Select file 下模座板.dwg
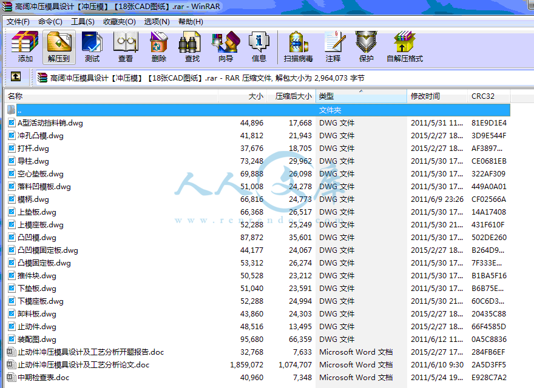Screen dimensions: 534x388 [x=41, y=301]
